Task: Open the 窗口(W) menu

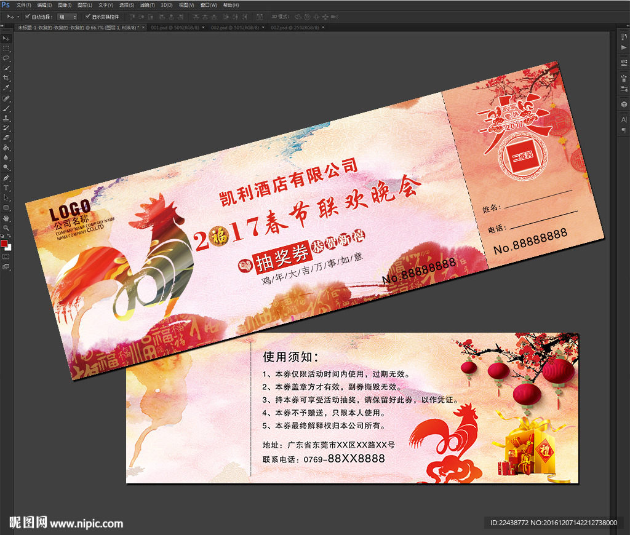Action: pos(209,5)
